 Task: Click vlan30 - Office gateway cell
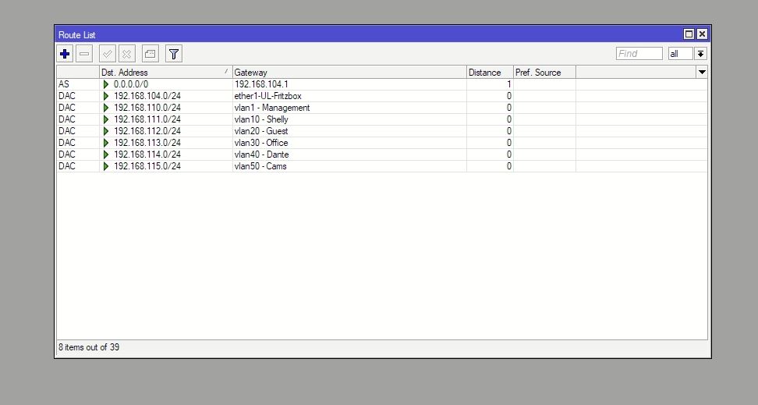pyautogui.click(x=349, y=143)
